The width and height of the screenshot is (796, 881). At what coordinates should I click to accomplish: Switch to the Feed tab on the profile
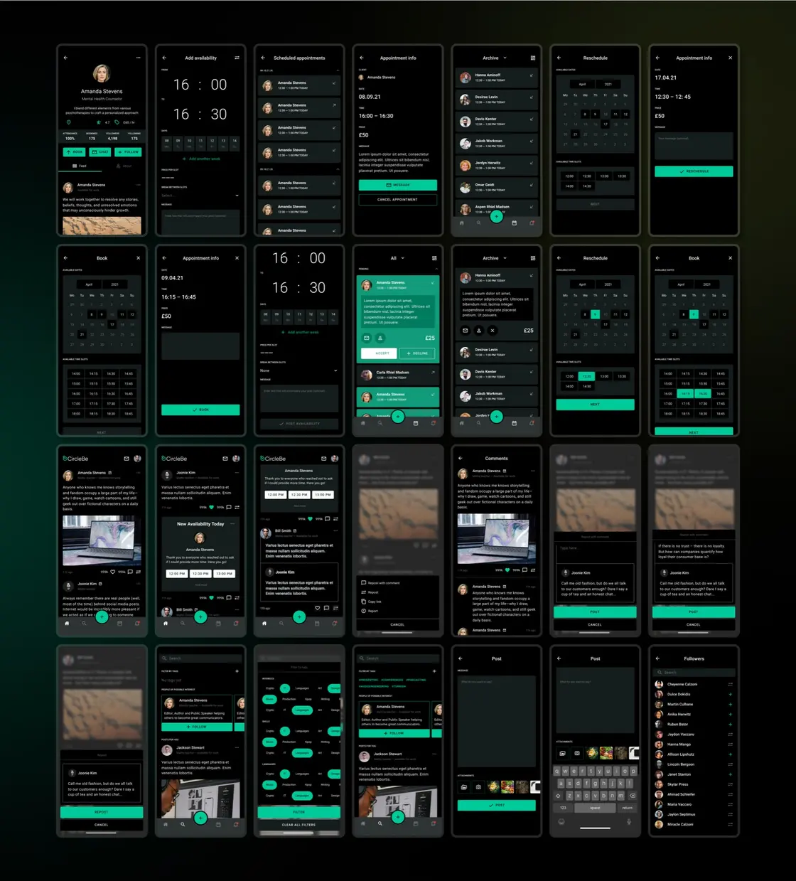tap(80, 166)
